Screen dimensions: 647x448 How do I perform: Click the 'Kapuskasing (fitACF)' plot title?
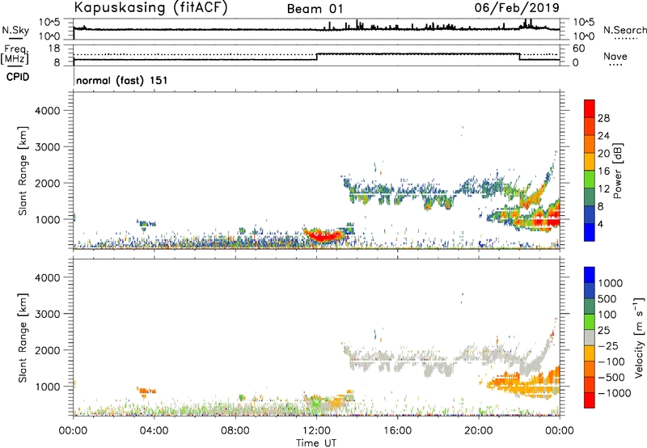(150, 8)
